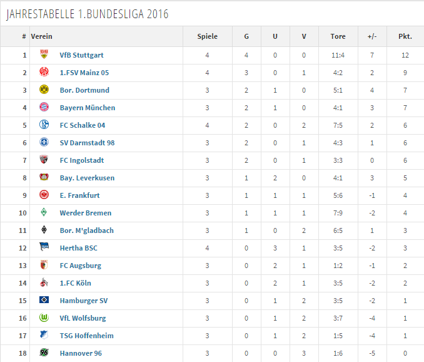424x362 pixels.
Task: Click the VfB Stuttgart club crest
Action: click(44, 54)
